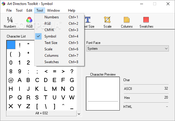The height and width of the screenshot is (121, 175).
Task: Select the question mark character
Action: (x=72, y=71)
